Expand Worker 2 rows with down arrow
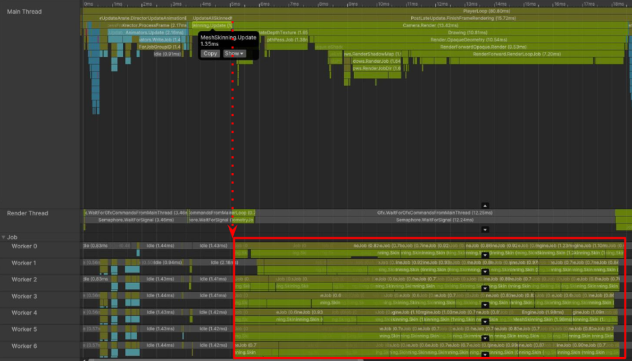 [x=485, y=288]
